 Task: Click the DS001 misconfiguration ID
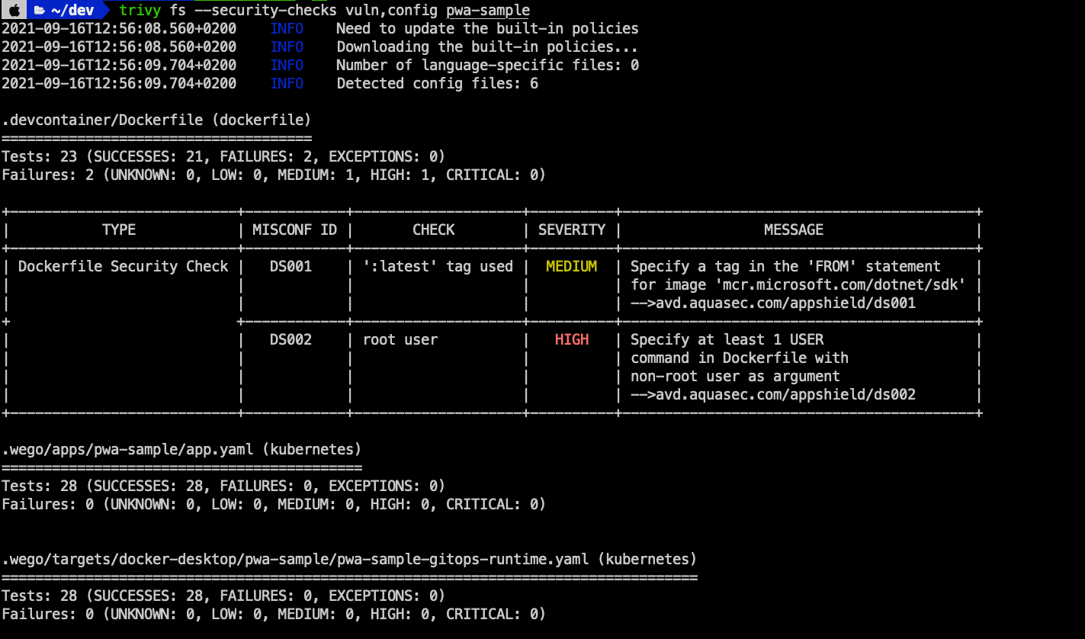pos(291,266)
